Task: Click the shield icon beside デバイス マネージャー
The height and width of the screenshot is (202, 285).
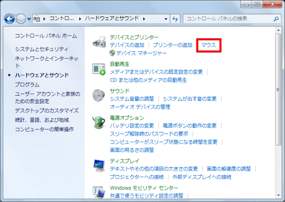Action: pyautogui.click(x=112, y=53)
